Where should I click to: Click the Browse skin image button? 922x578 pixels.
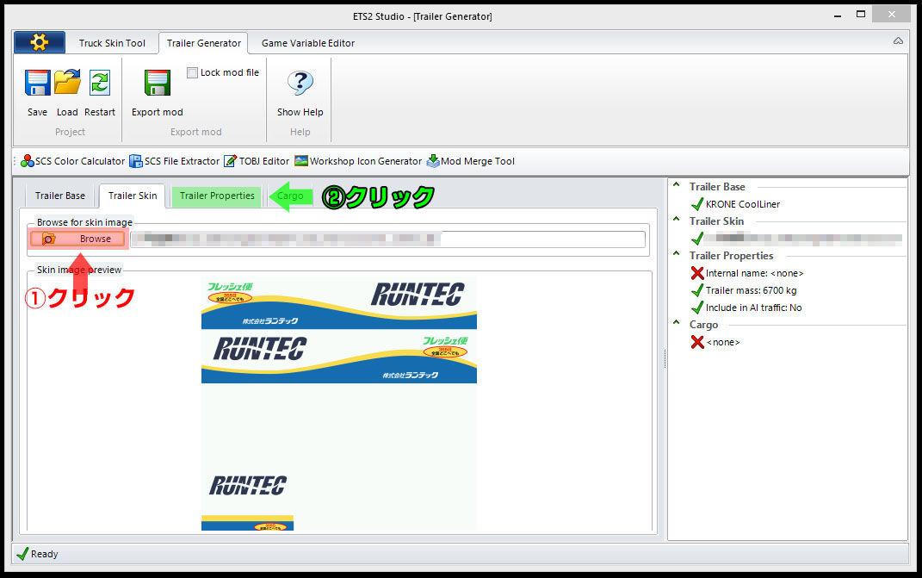coord(77,239)
